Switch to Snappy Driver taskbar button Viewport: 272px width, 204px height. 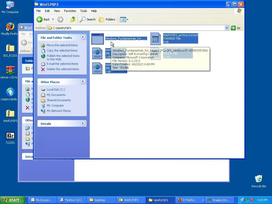tap(219, 200)
